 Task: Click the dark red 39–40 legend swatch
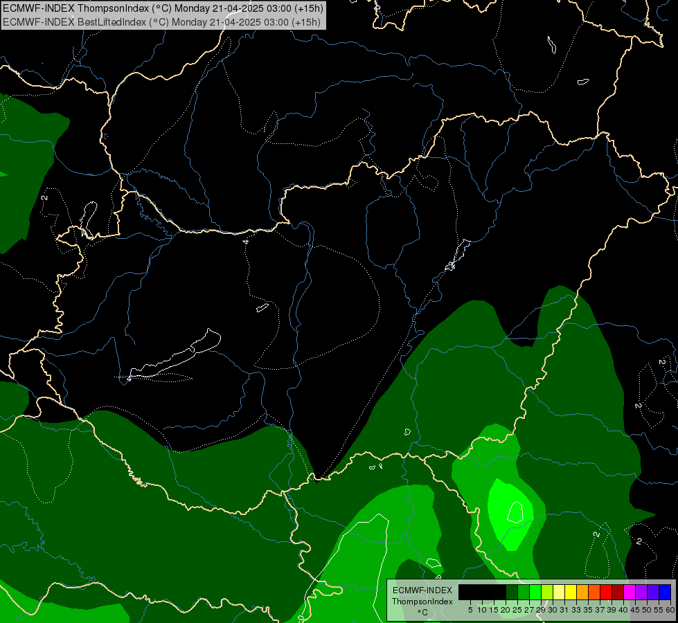click(x=618, y=592)
